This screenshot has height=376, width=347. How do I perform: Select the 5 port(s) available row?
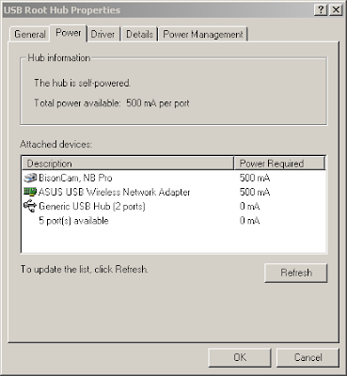tap(174, 221)
